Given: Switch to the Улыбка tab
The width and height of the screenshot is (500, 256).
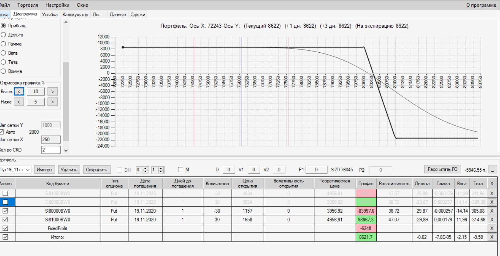Looking at the screenshot, I should (50, 15).
